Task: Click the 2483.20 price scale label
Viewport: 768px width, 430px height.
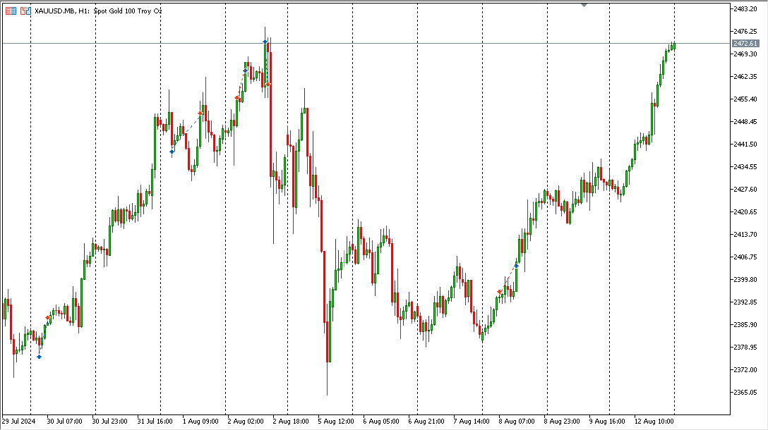Action: pos(745,8)
